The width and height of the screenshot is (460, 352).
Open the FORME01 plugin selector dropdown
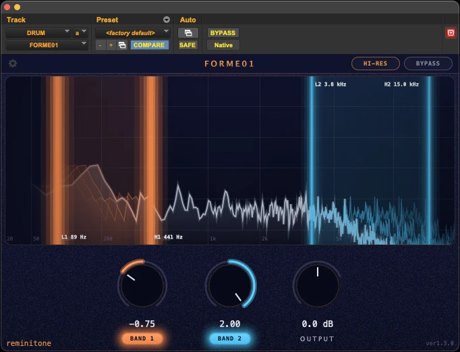click(x=47, y=45)
